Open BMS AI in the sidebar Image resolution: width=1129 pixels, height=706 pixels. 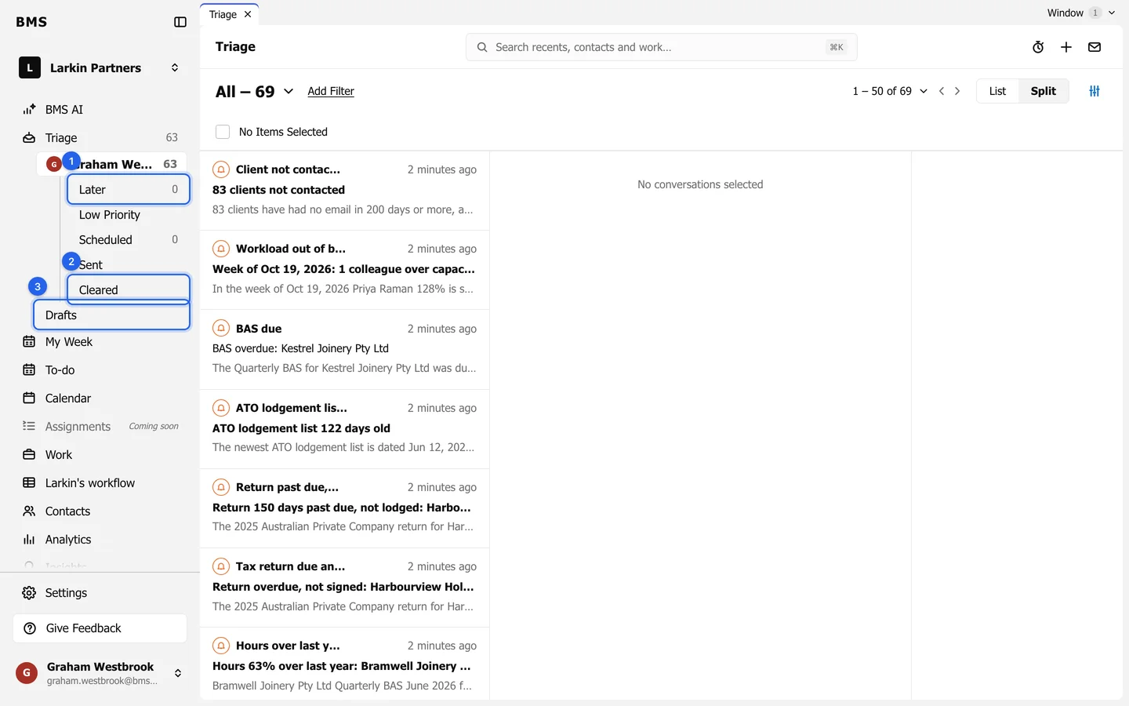point(100,109)
